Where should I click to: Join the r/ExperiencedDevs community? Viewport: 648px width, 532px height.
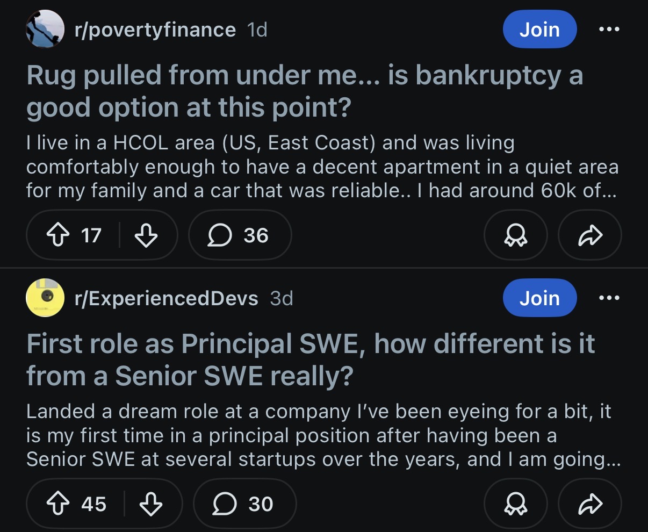539,298
